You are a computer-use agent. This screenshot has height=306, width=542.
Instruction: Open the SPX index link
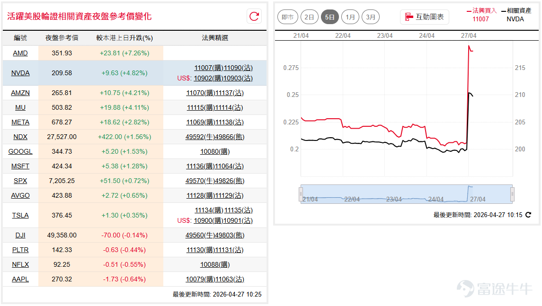tap(20, 181)
